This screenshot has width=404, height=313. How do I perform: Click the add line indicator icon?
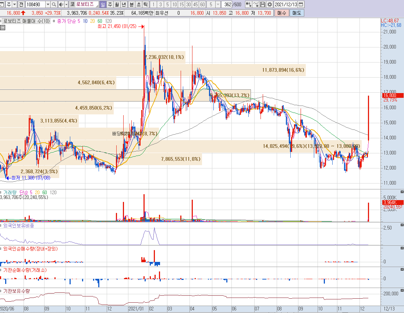[256, 4]
